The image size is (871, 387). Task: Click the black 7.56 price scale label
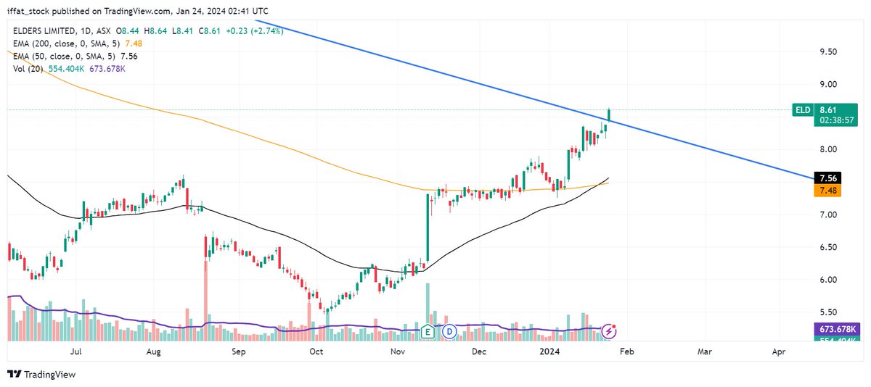[828, 178]
